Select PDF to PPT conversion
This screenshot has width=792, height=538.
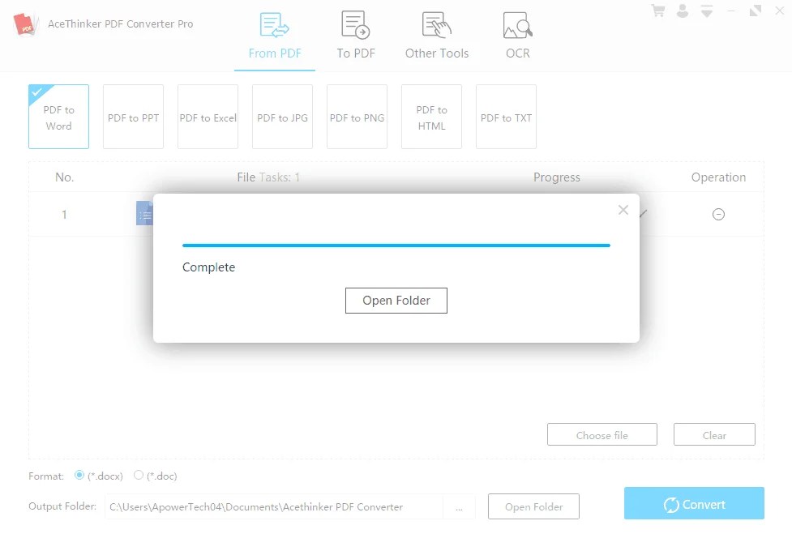point(133,117)
